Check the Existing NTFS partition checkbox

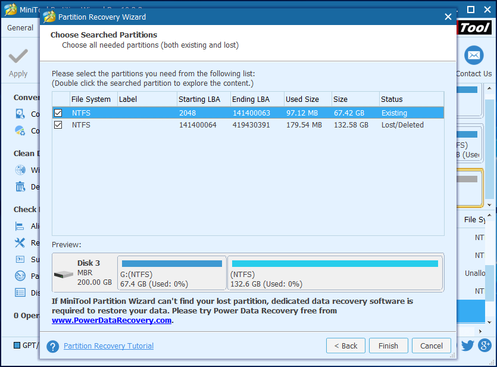coord(58,113)
